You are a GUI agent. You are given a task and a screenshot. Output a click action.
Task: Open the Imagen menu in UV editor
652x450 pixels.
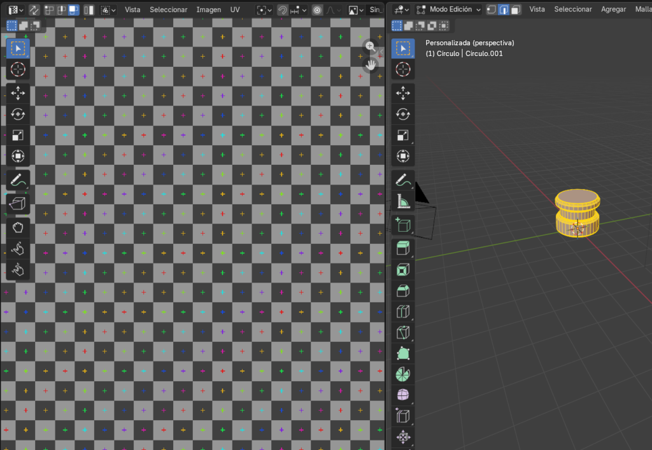click(x=208, y=10)
